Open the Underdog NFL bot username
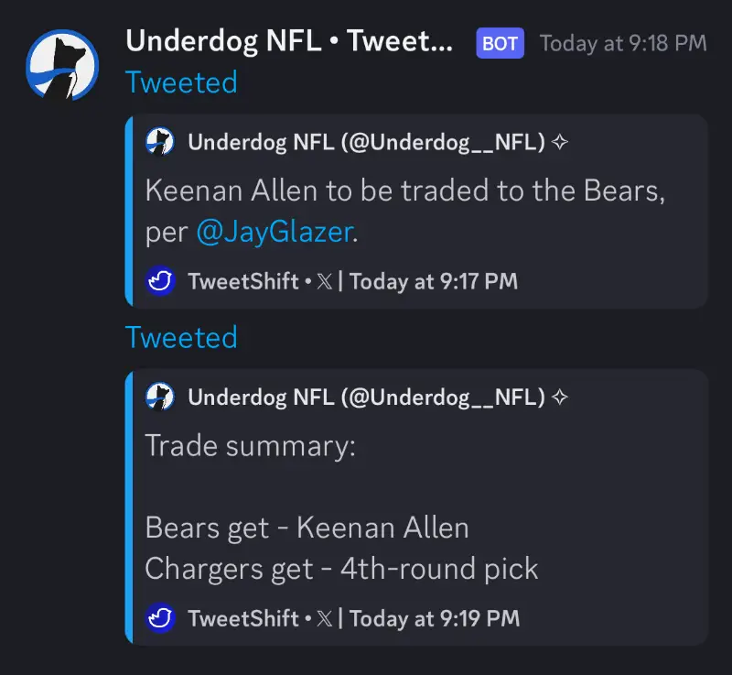The image size is (732, 675). click(x=288, y=41)
